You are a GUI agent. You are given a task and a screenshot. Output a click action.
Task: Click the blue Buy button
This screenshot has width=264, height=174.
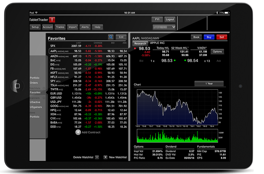209,37
